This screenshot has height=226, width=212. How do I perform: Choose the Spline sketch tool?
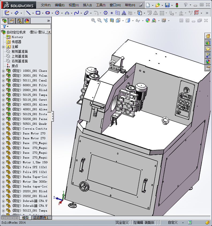point(77,13)
